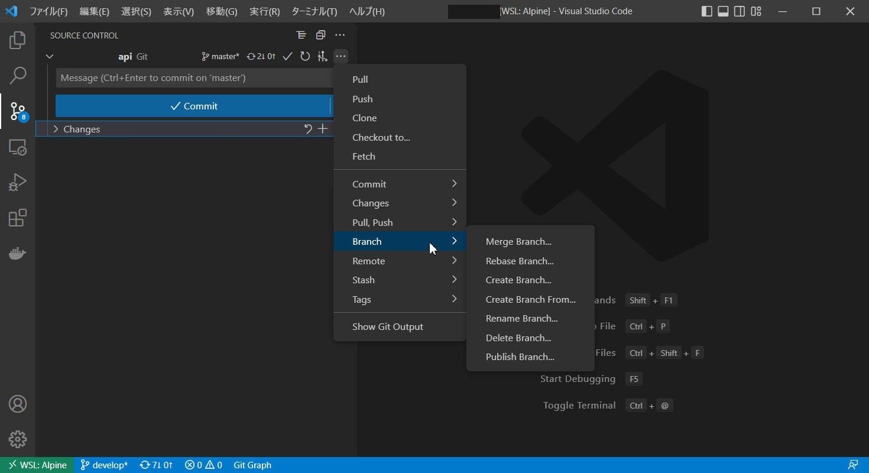Image resolution: width=869 pixels, height=473 pixels.
Task: Open the Explorer view in activity bar
Action: point(18,40)
